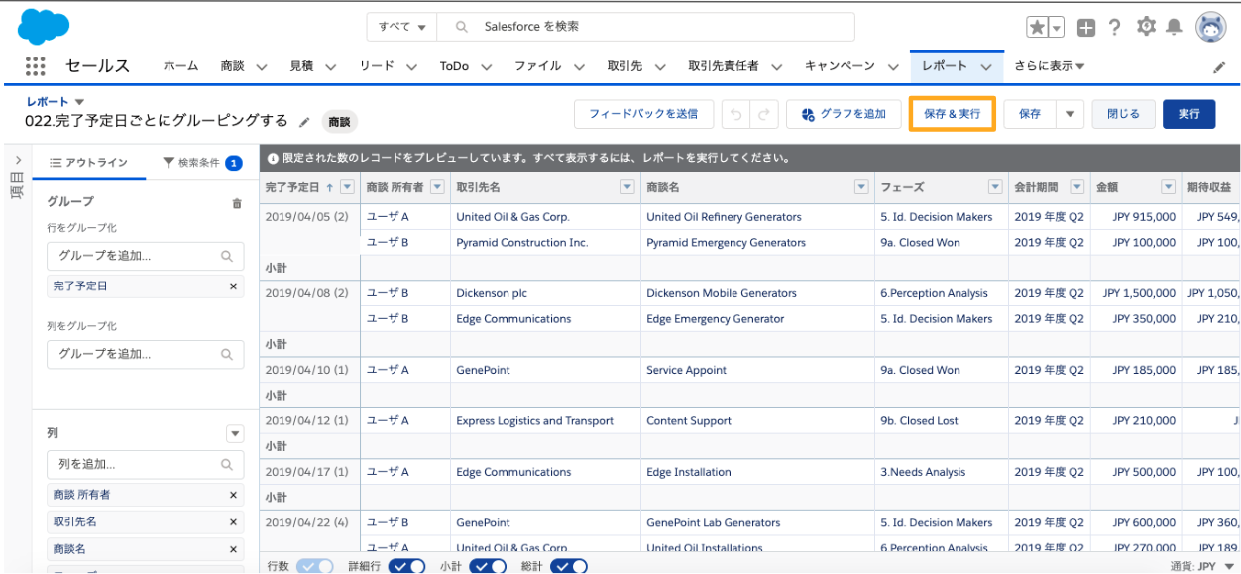Click the Salesforce cloud logo

click(43, 26)
